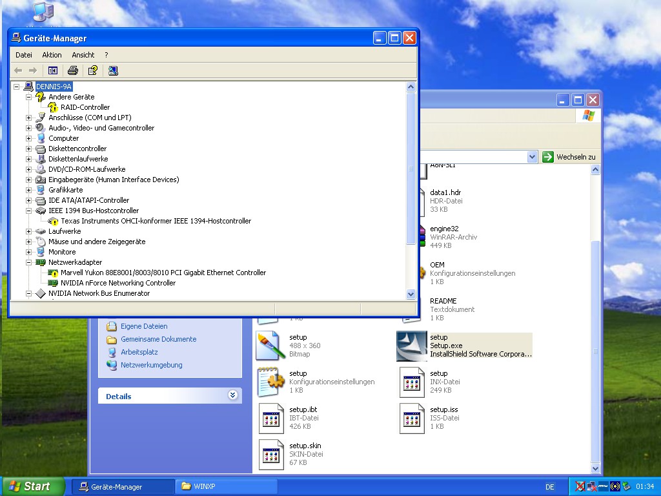The height and width of the screenshot is (496, 661).
Task: Select the data1.hdr file name
Action: [x=445, y=192]
